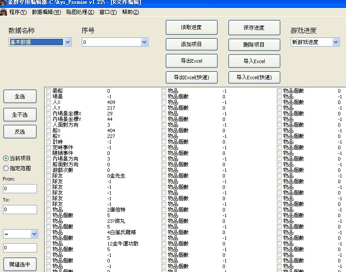This screenshot has height=272, width=346.
Task: Click the 全选 button
Action: click(x=20, y=97)
